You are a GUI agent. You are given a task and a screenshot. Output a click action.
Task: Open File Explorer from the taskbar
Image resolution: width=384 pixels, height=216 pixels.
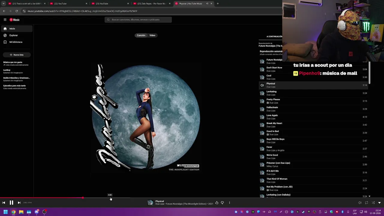21,212
